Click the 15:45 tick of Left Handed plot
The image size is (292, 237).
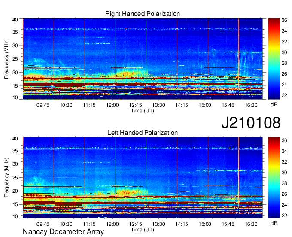[228, 224]
